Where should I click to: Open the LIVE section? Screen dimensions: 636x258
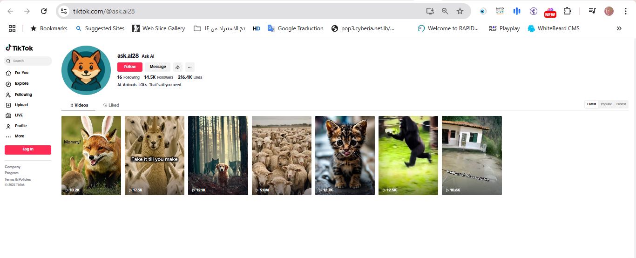19,115
